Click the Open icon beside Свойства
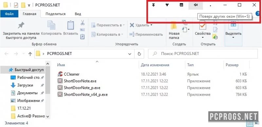 pyautogui.click(x=215, y=23)
